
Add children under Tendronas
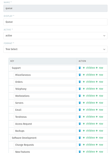pos(89,117)
